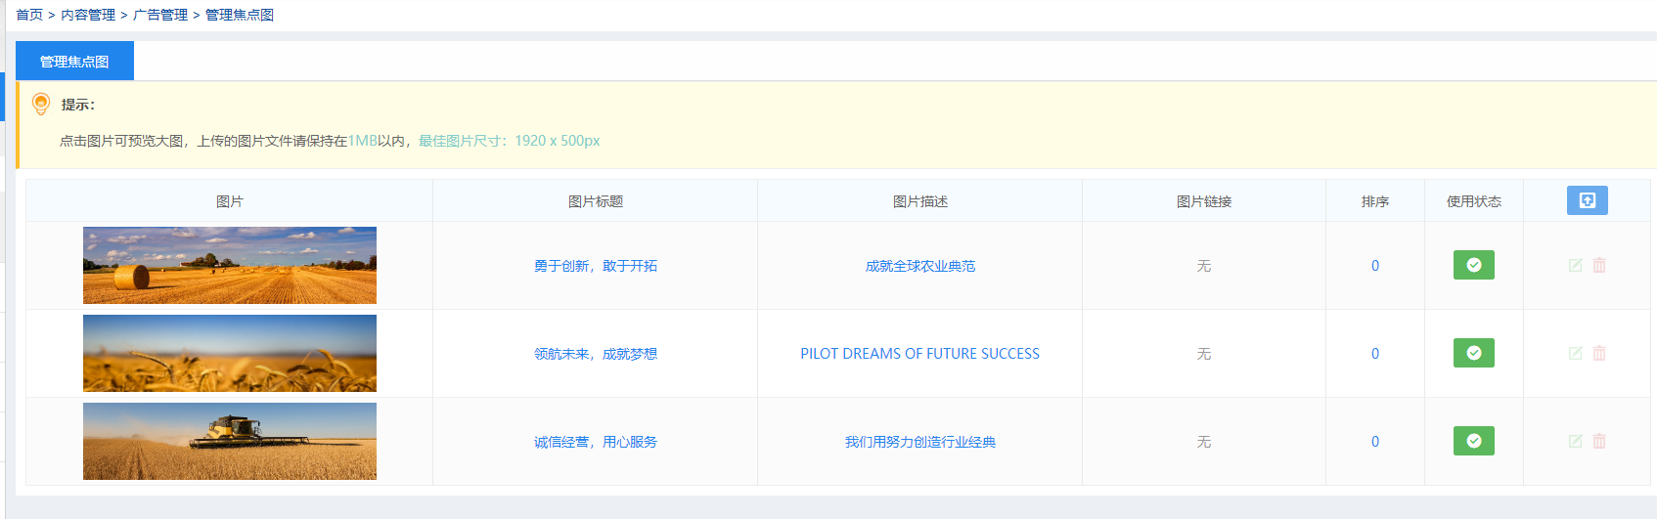Click the lightbulb tip icon
Image resolution: width=1657 pixels, height=519 pixels.
pos(41,104)
